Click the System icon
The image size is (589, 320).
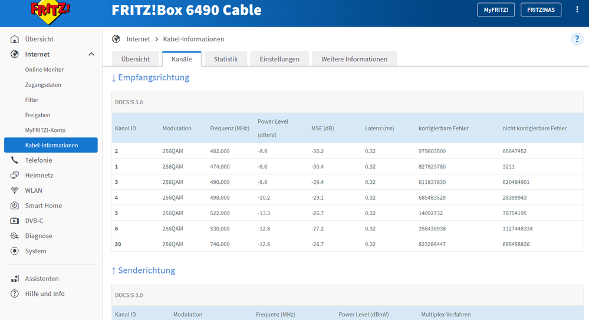15,251
